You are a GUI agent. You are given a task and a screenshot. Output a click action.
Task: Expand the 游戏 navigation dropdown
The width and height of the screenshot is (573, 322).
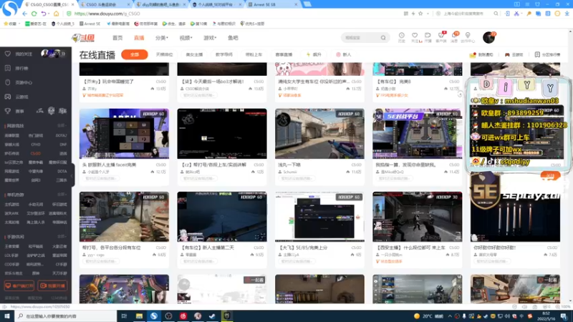click(x=210, y=38)
